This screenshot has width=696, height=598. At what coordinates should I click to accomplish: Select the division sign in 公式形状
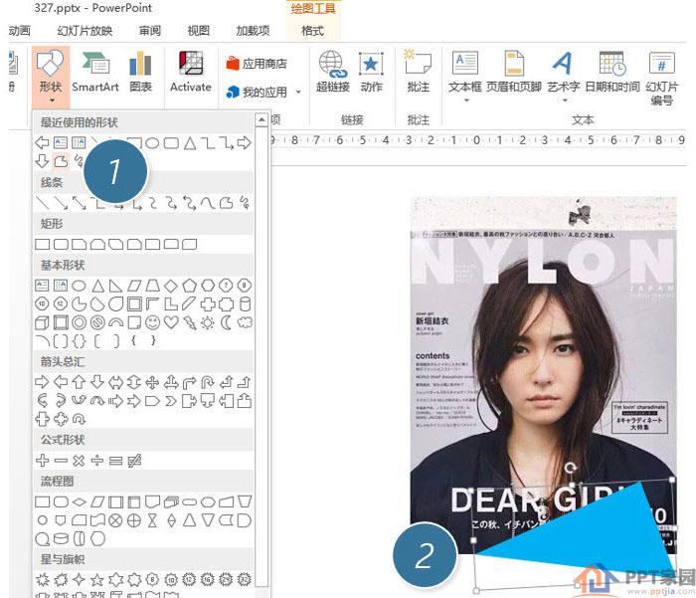tap(97, 461)
